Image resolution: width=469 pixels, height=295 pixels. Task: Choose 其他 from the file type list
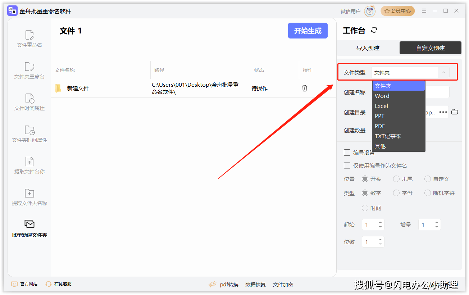click(399, 146)
